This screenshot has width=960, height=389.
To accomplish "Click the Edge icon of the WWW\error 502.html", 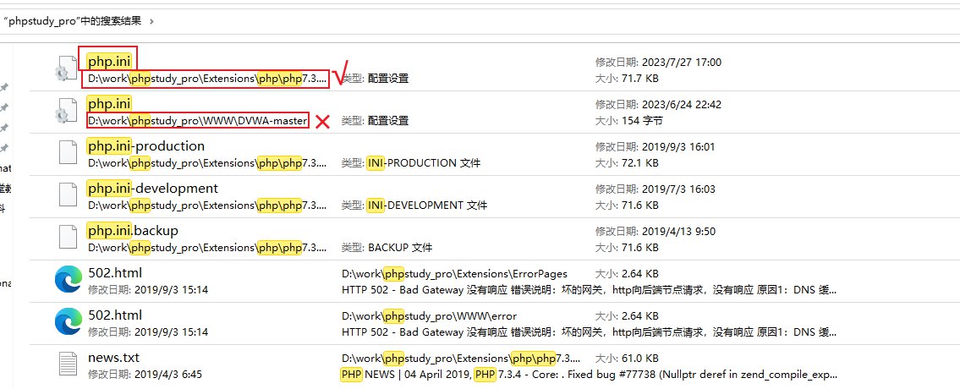I will (68, 322).
